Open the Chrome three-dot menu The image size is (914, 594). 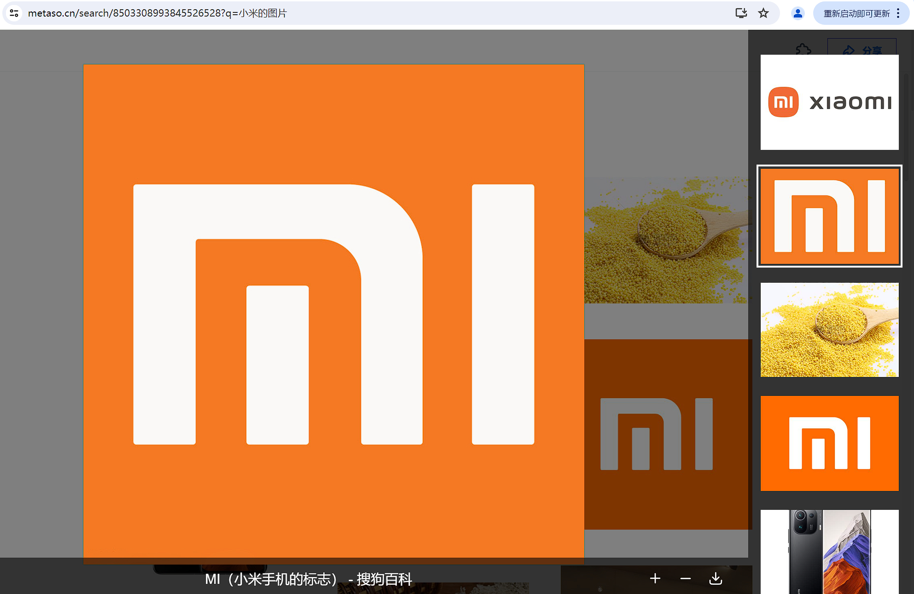coord(898,13)
